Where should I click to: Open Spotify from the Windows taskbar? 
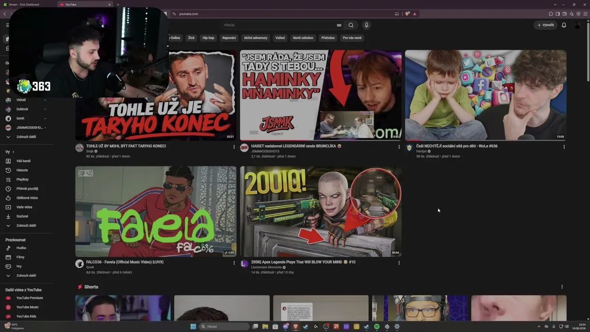tap(377, 326)
